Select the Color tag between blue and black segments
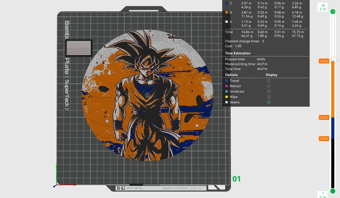The width and height of the screenshot is (340, 198). tap(324, 138)
